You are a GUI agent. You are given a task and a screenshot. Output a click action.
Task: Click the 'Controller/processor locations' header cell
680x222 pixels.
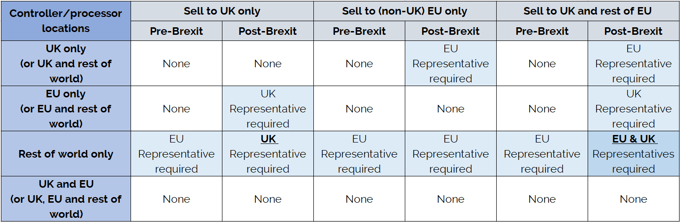click(x=66, y=21)
